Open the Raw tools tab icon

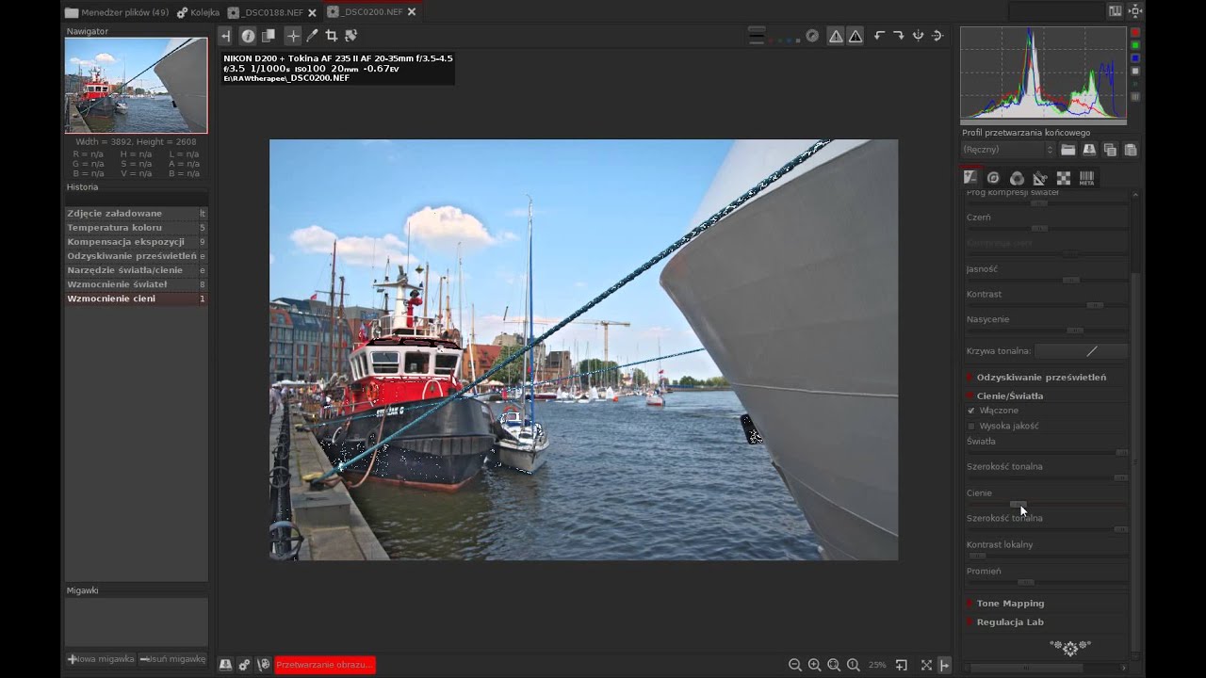point(1063,178)
